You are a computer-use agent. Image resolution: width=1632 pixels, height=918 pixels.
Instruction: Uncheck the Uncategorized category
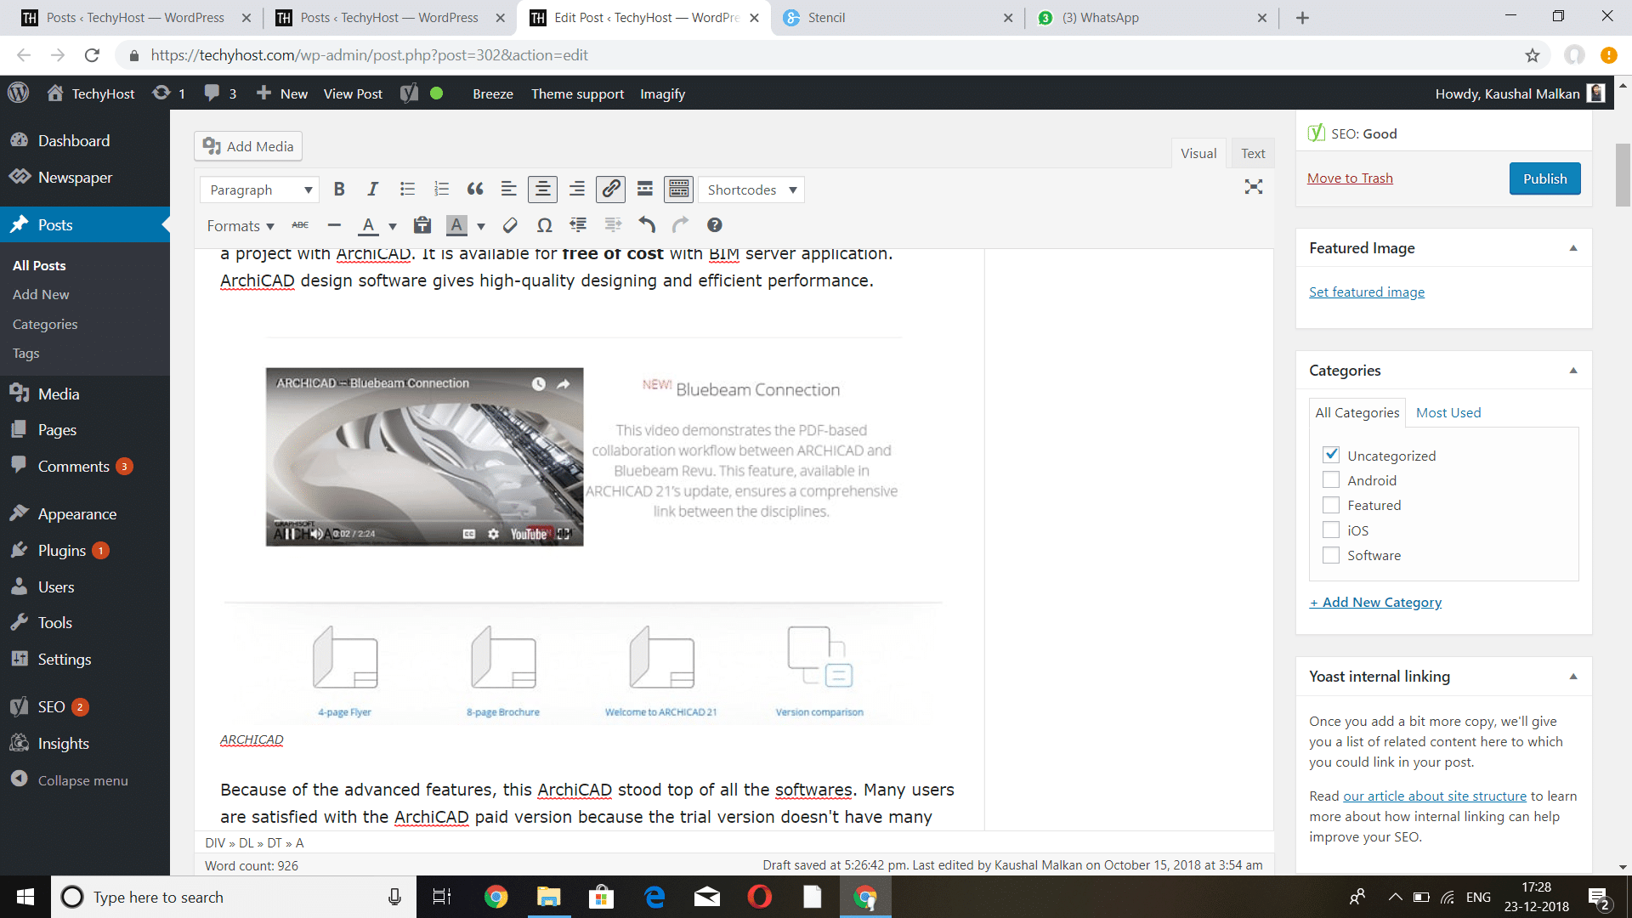[1331, 455]
